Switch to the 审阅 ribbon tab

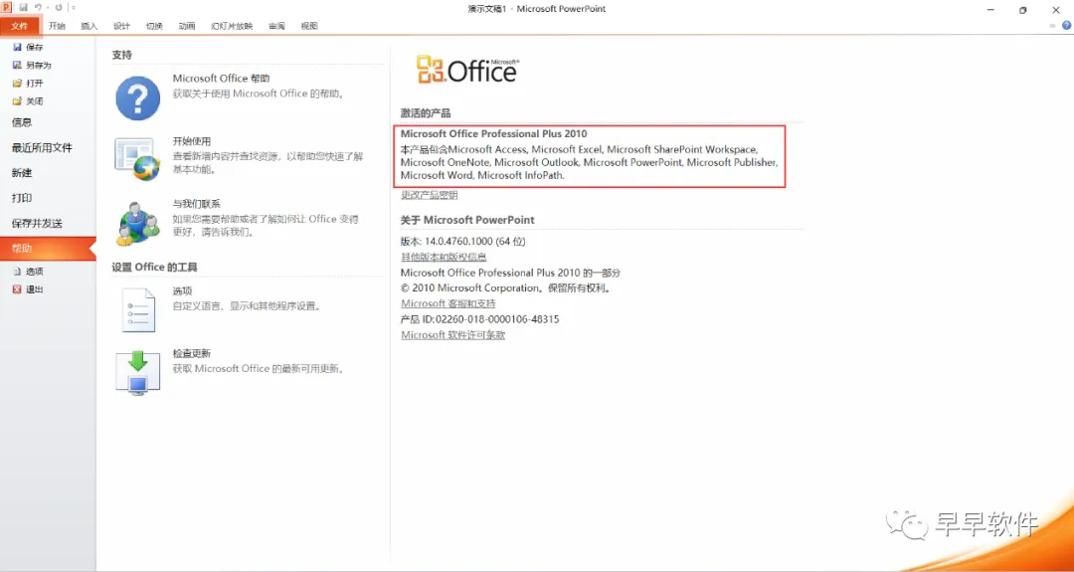(x=276, y=26)
